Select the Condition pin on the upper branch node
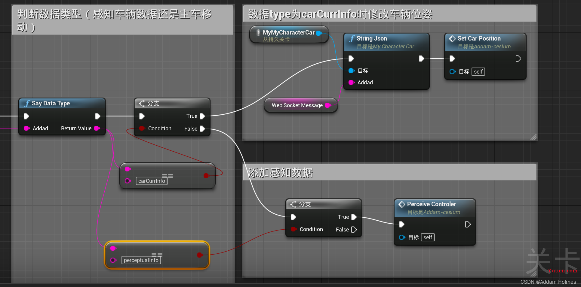This screenshot has height=287, width=581. tap(142, 128)
